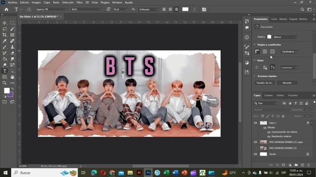The height and width of the screenshot is (177, 316).
Task: Click the text color swatch in options bar
Action: (185, 9)
